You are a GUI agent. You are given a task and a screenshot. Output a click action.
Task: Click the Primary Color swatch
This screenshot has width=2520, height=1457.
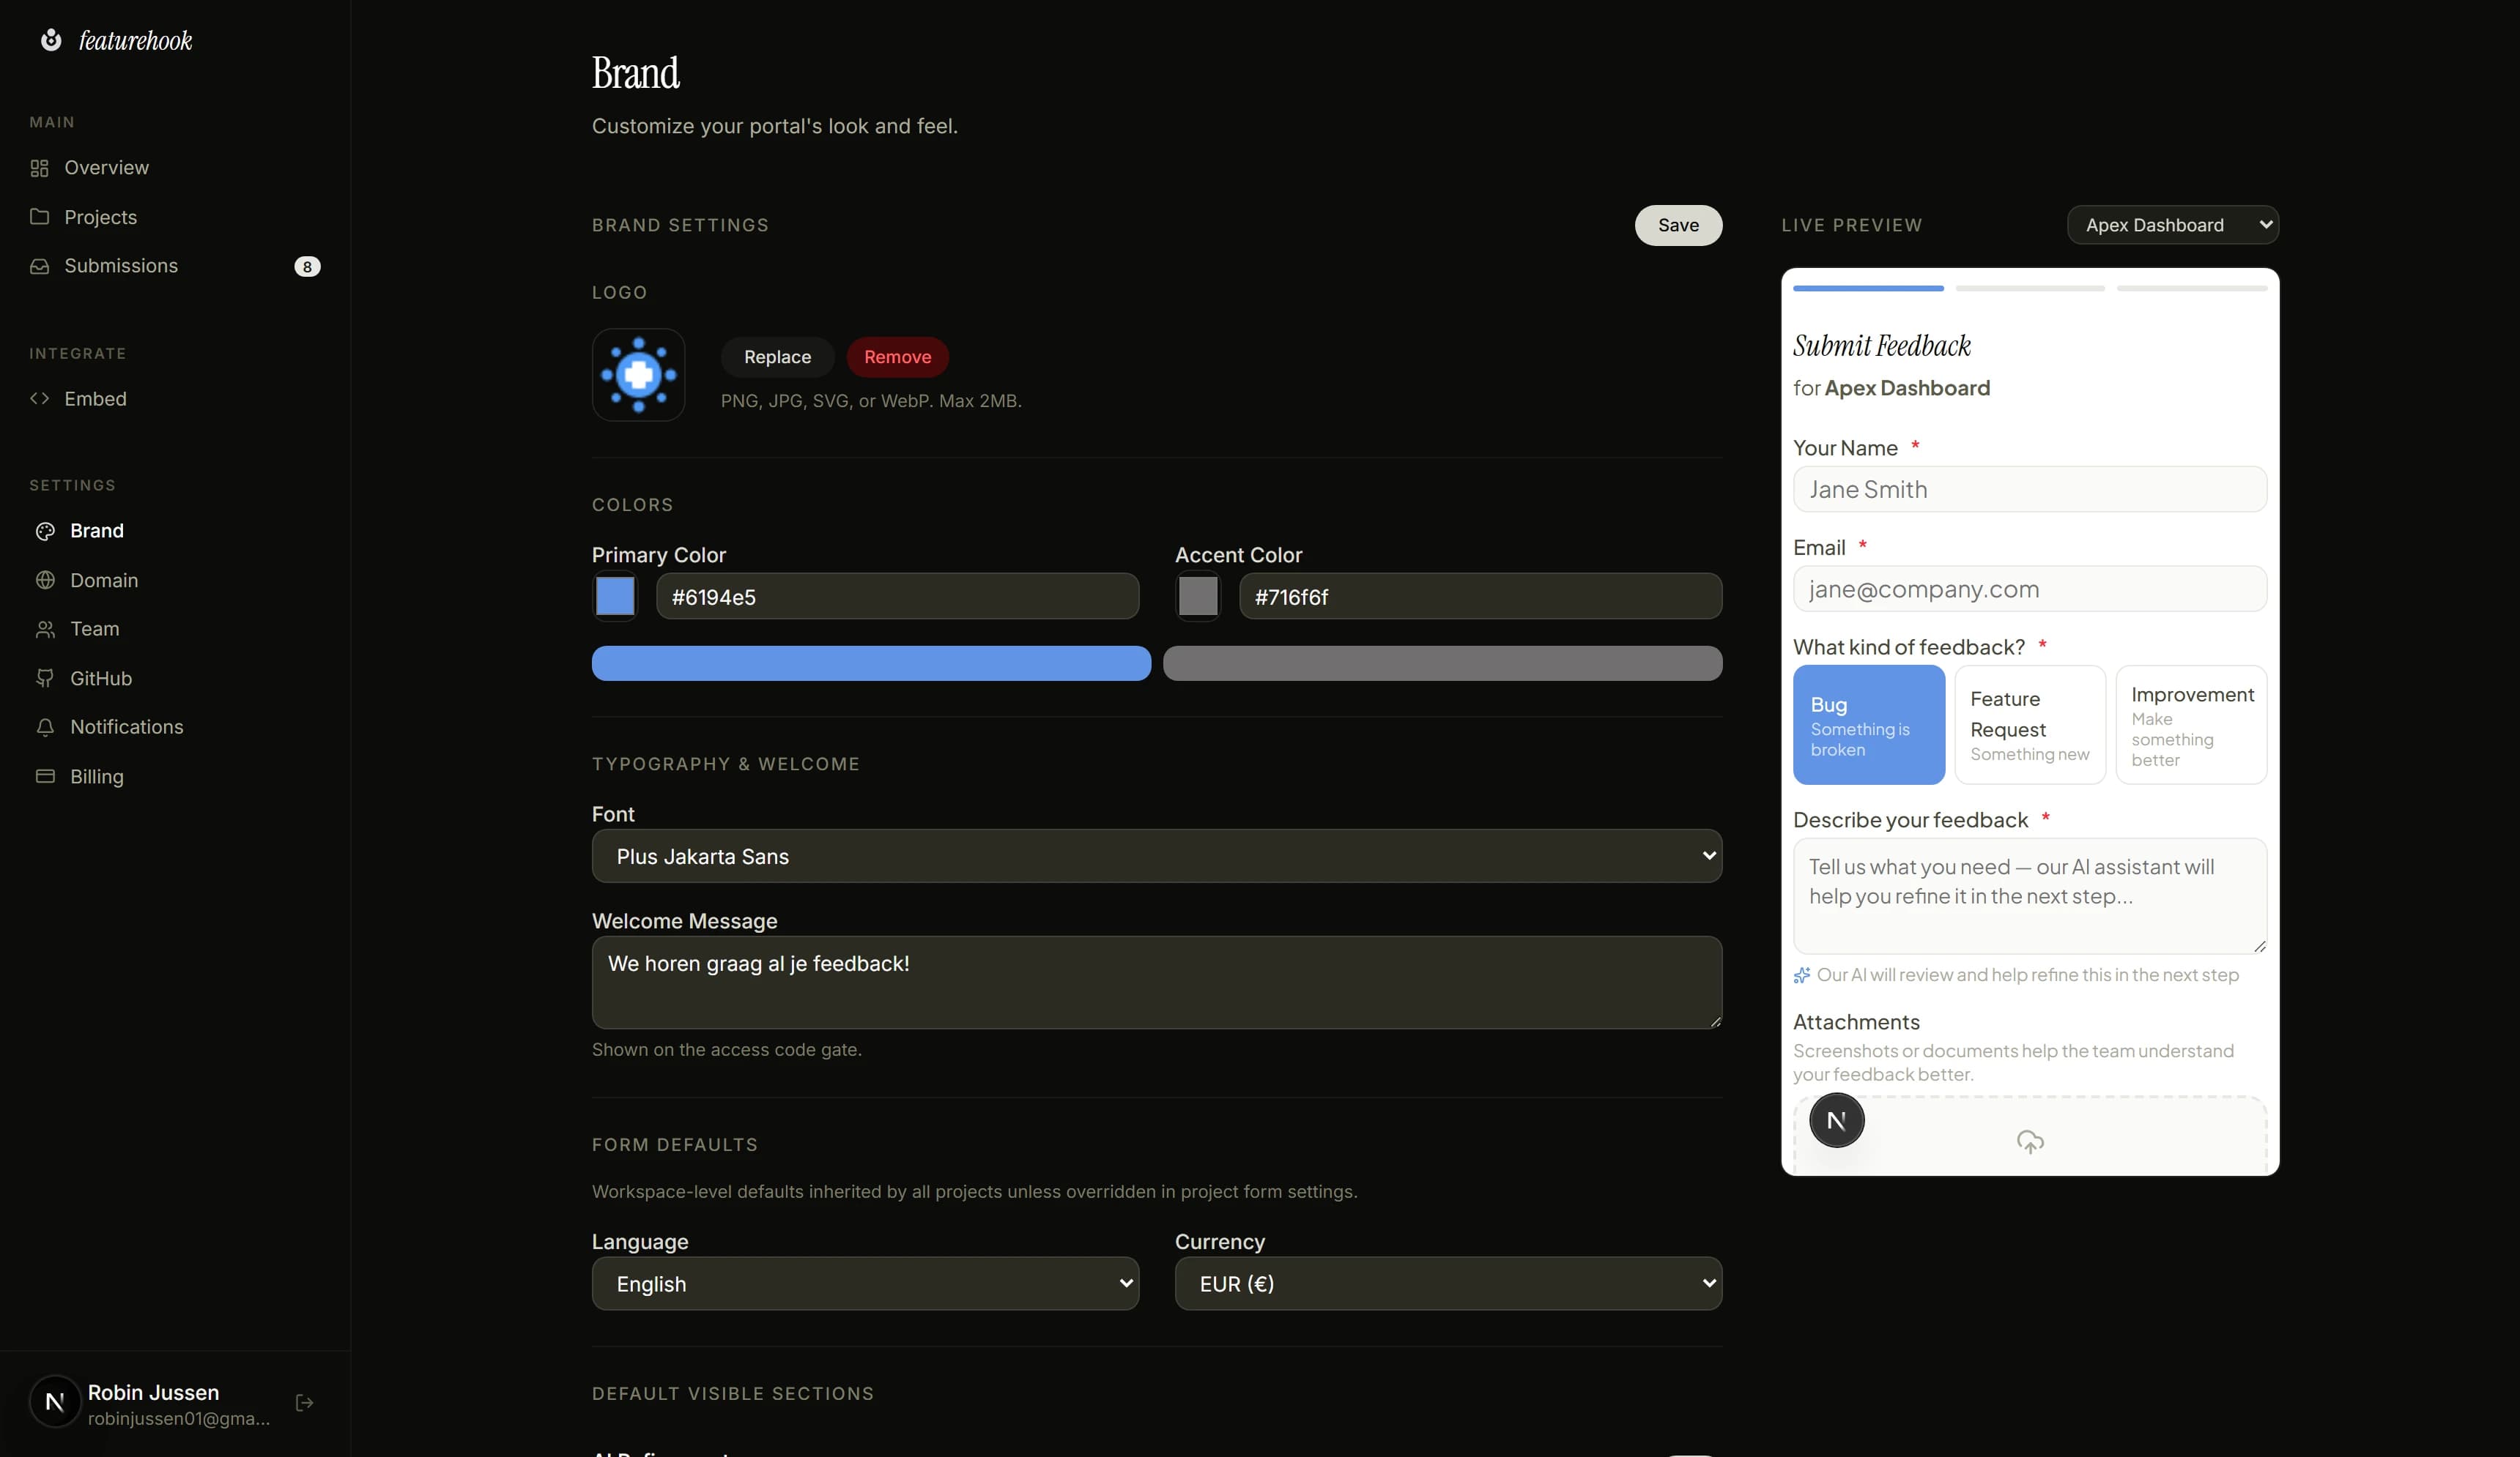click(615, 597)
